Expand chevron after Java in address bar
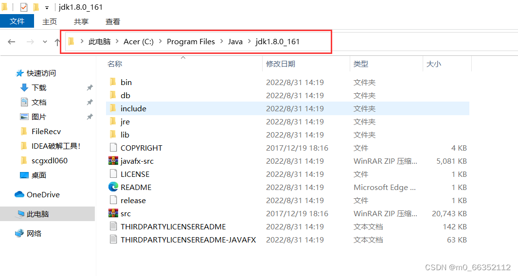Image resolution: width=518 pixels, height=276 pixels. pyautogui.click(x=249, y=41)
